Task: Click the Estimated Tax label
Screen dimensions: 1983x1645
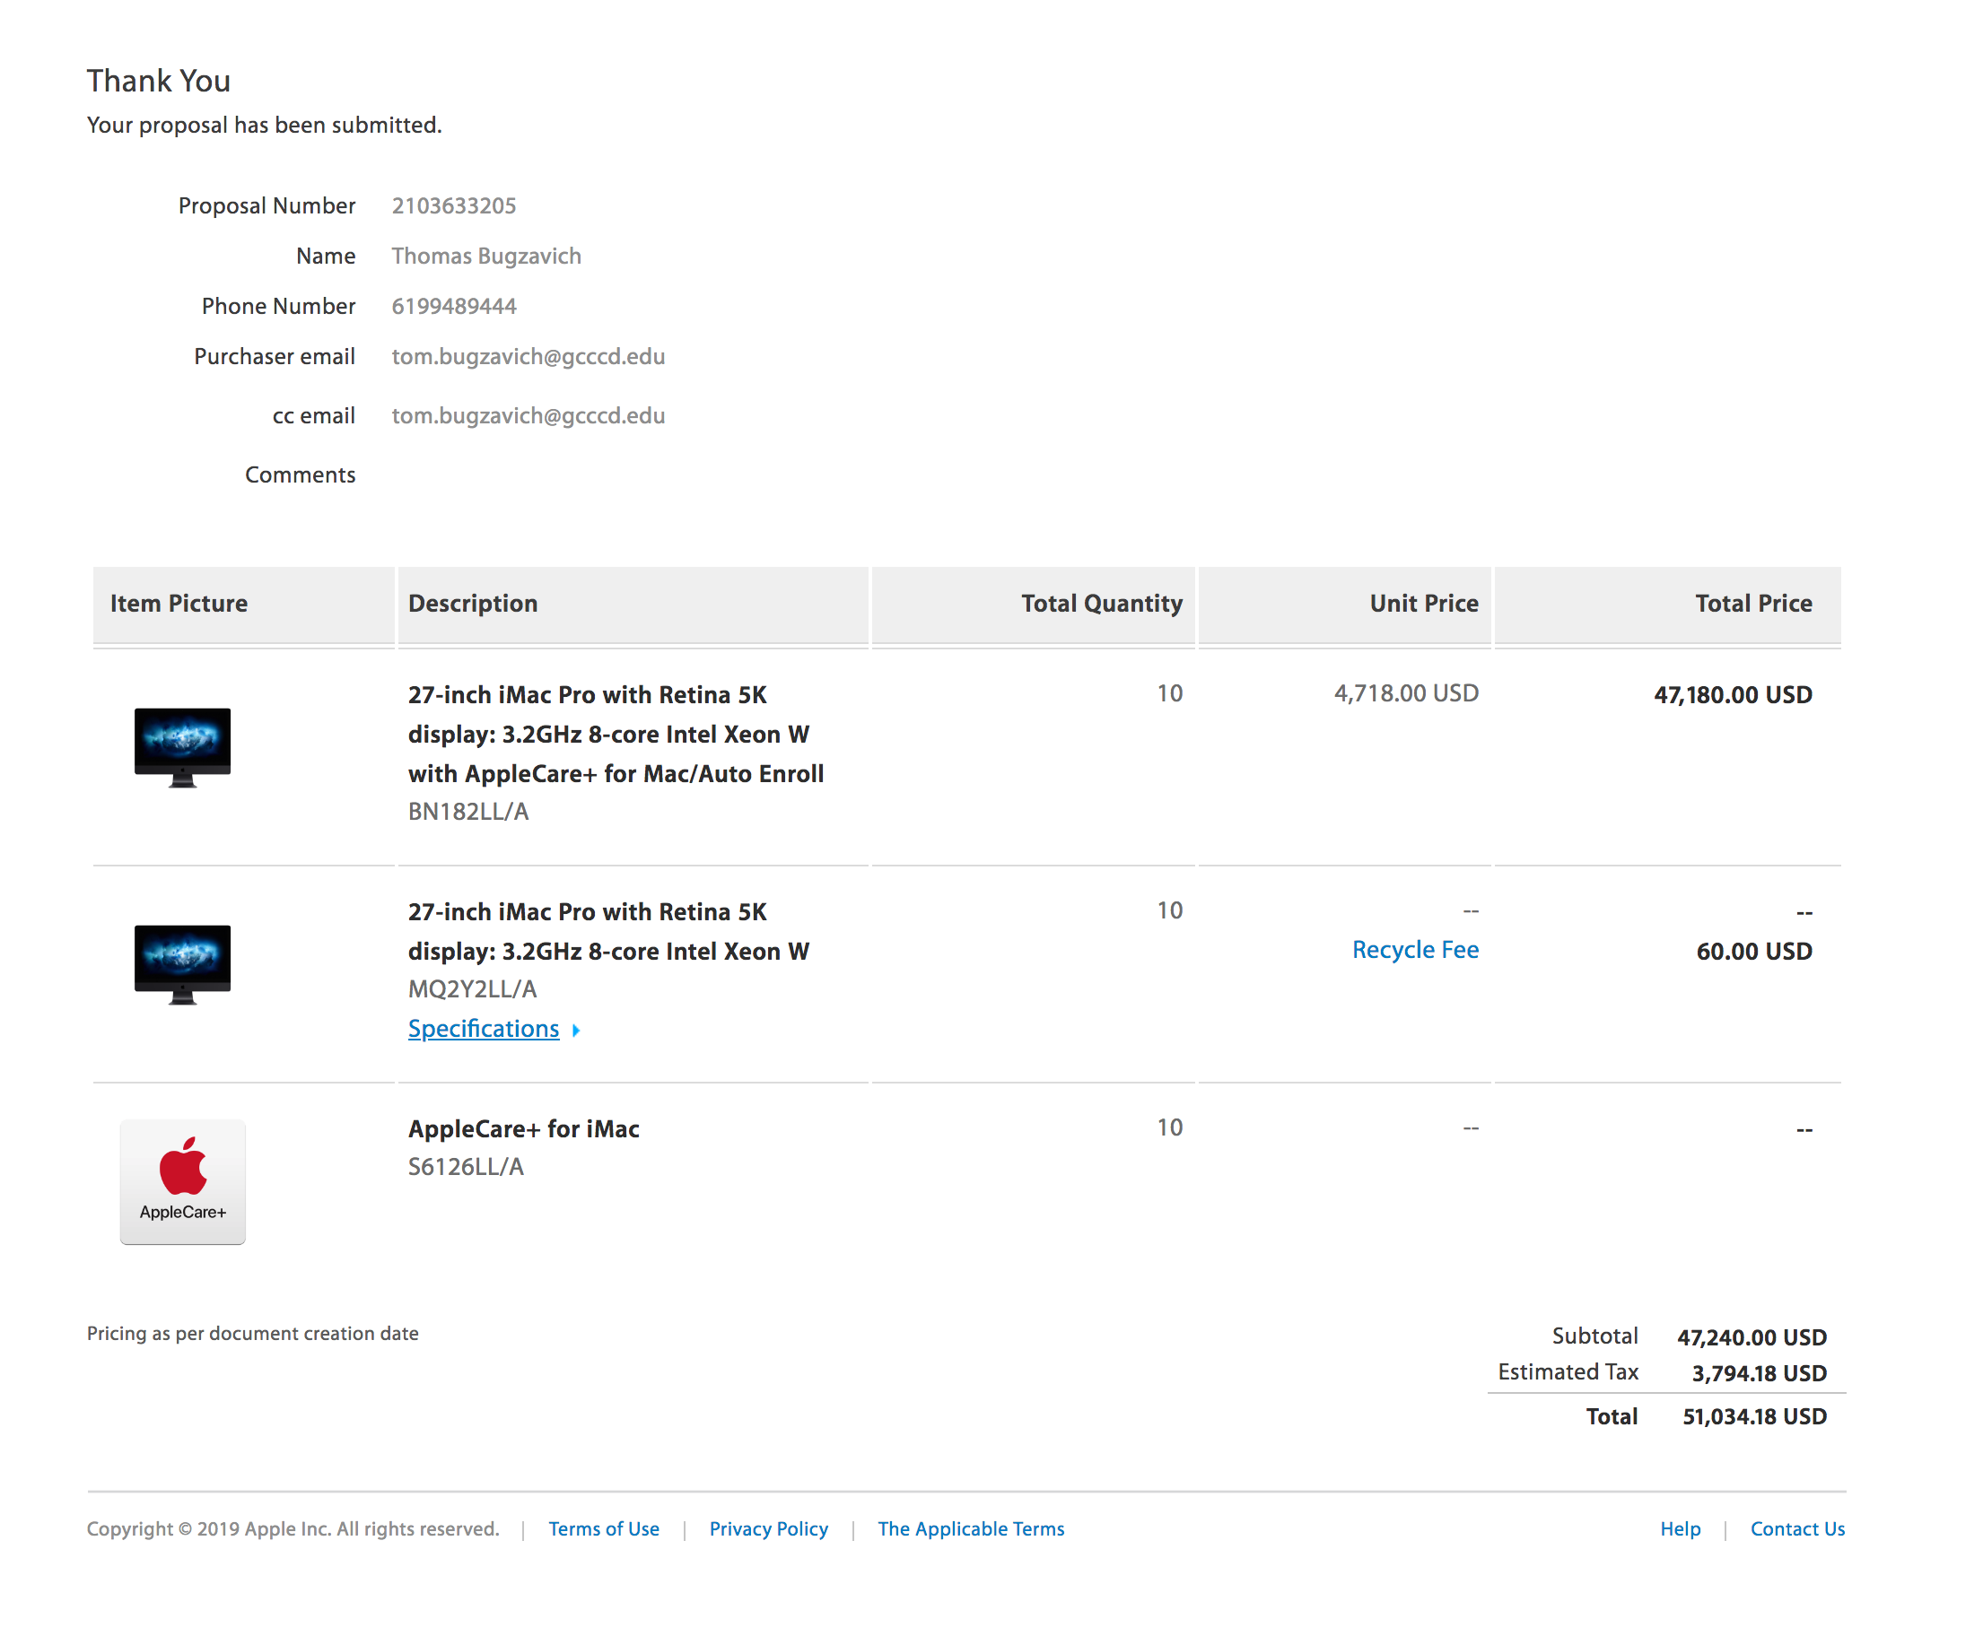Action: tap(1568, 1372)
